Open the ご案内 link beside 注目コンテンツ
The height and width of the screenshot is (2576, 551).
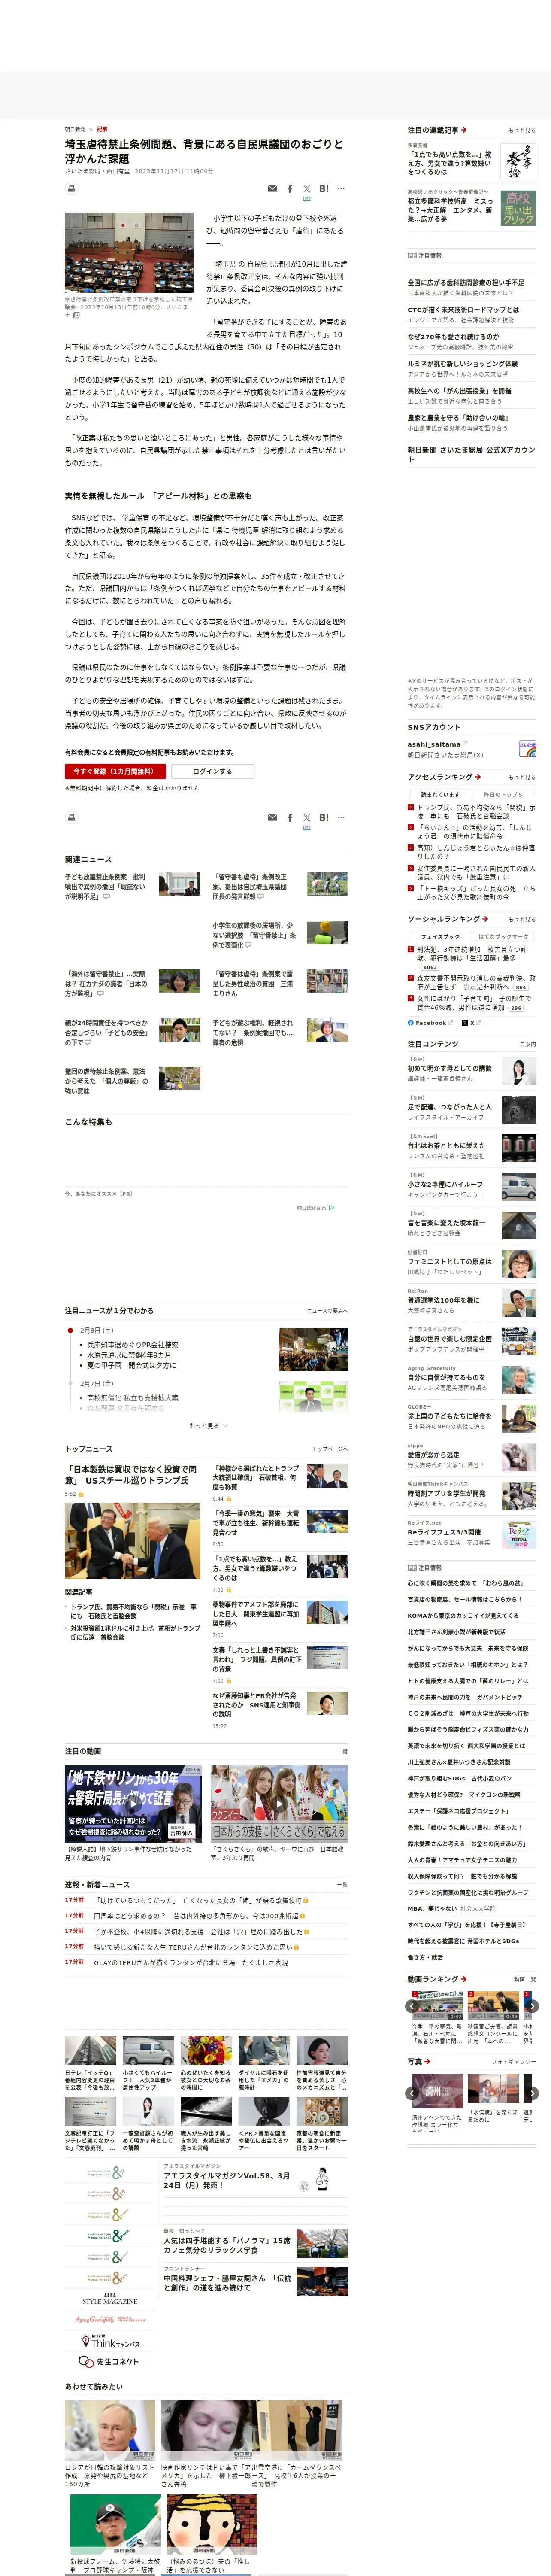(527, 1044)
